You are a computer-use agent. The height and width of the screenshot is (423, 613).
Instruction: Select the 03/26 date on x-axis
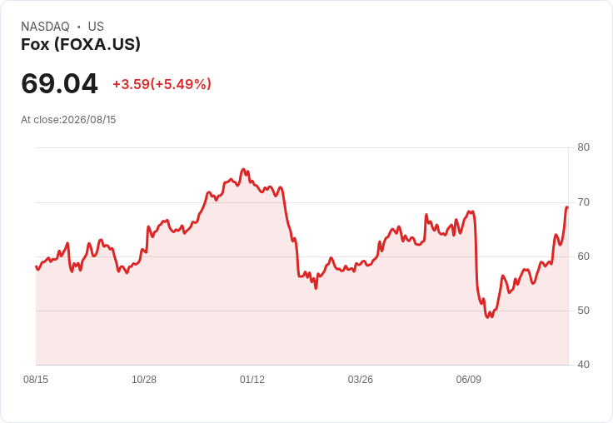[x=360, y=379]
